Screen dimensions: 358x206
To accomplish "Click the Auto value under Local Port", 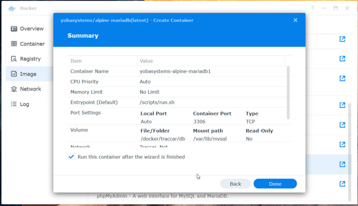I will [x=146, y=122].
